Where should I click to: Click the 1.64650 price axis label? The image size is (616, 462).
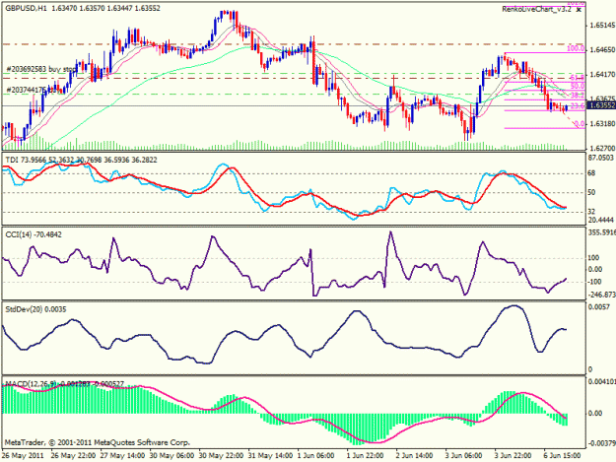point(602,50)
